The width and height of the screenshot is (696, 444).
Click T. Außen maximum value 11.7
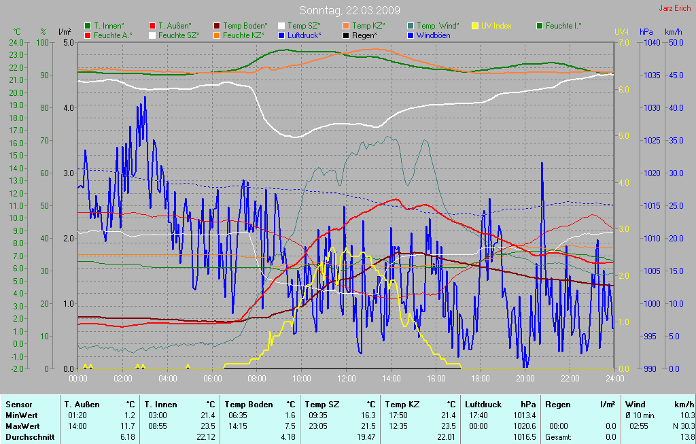(129, 426)
